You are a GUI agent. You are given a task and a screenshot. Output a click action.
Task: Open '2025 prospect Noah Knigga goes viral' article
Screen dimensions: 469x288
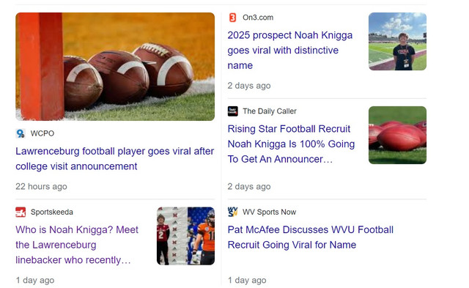(290, 51)
